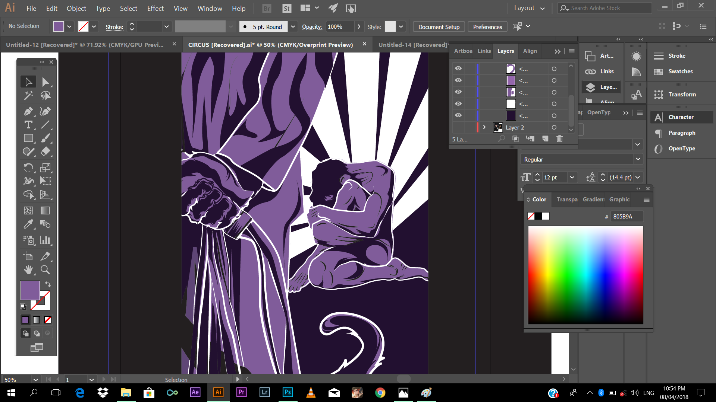Viewport: 716px width, 402px height.
Task: Switch to the Align panel tab
Action: [x=530, y=51]
